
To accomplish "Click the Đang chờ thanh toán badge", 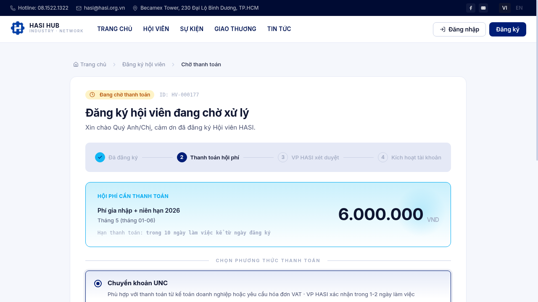I will (120, 95).
